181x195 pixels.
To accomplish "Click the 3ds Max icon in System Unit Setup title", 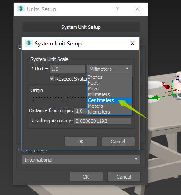I will click(x=29, y=43).
